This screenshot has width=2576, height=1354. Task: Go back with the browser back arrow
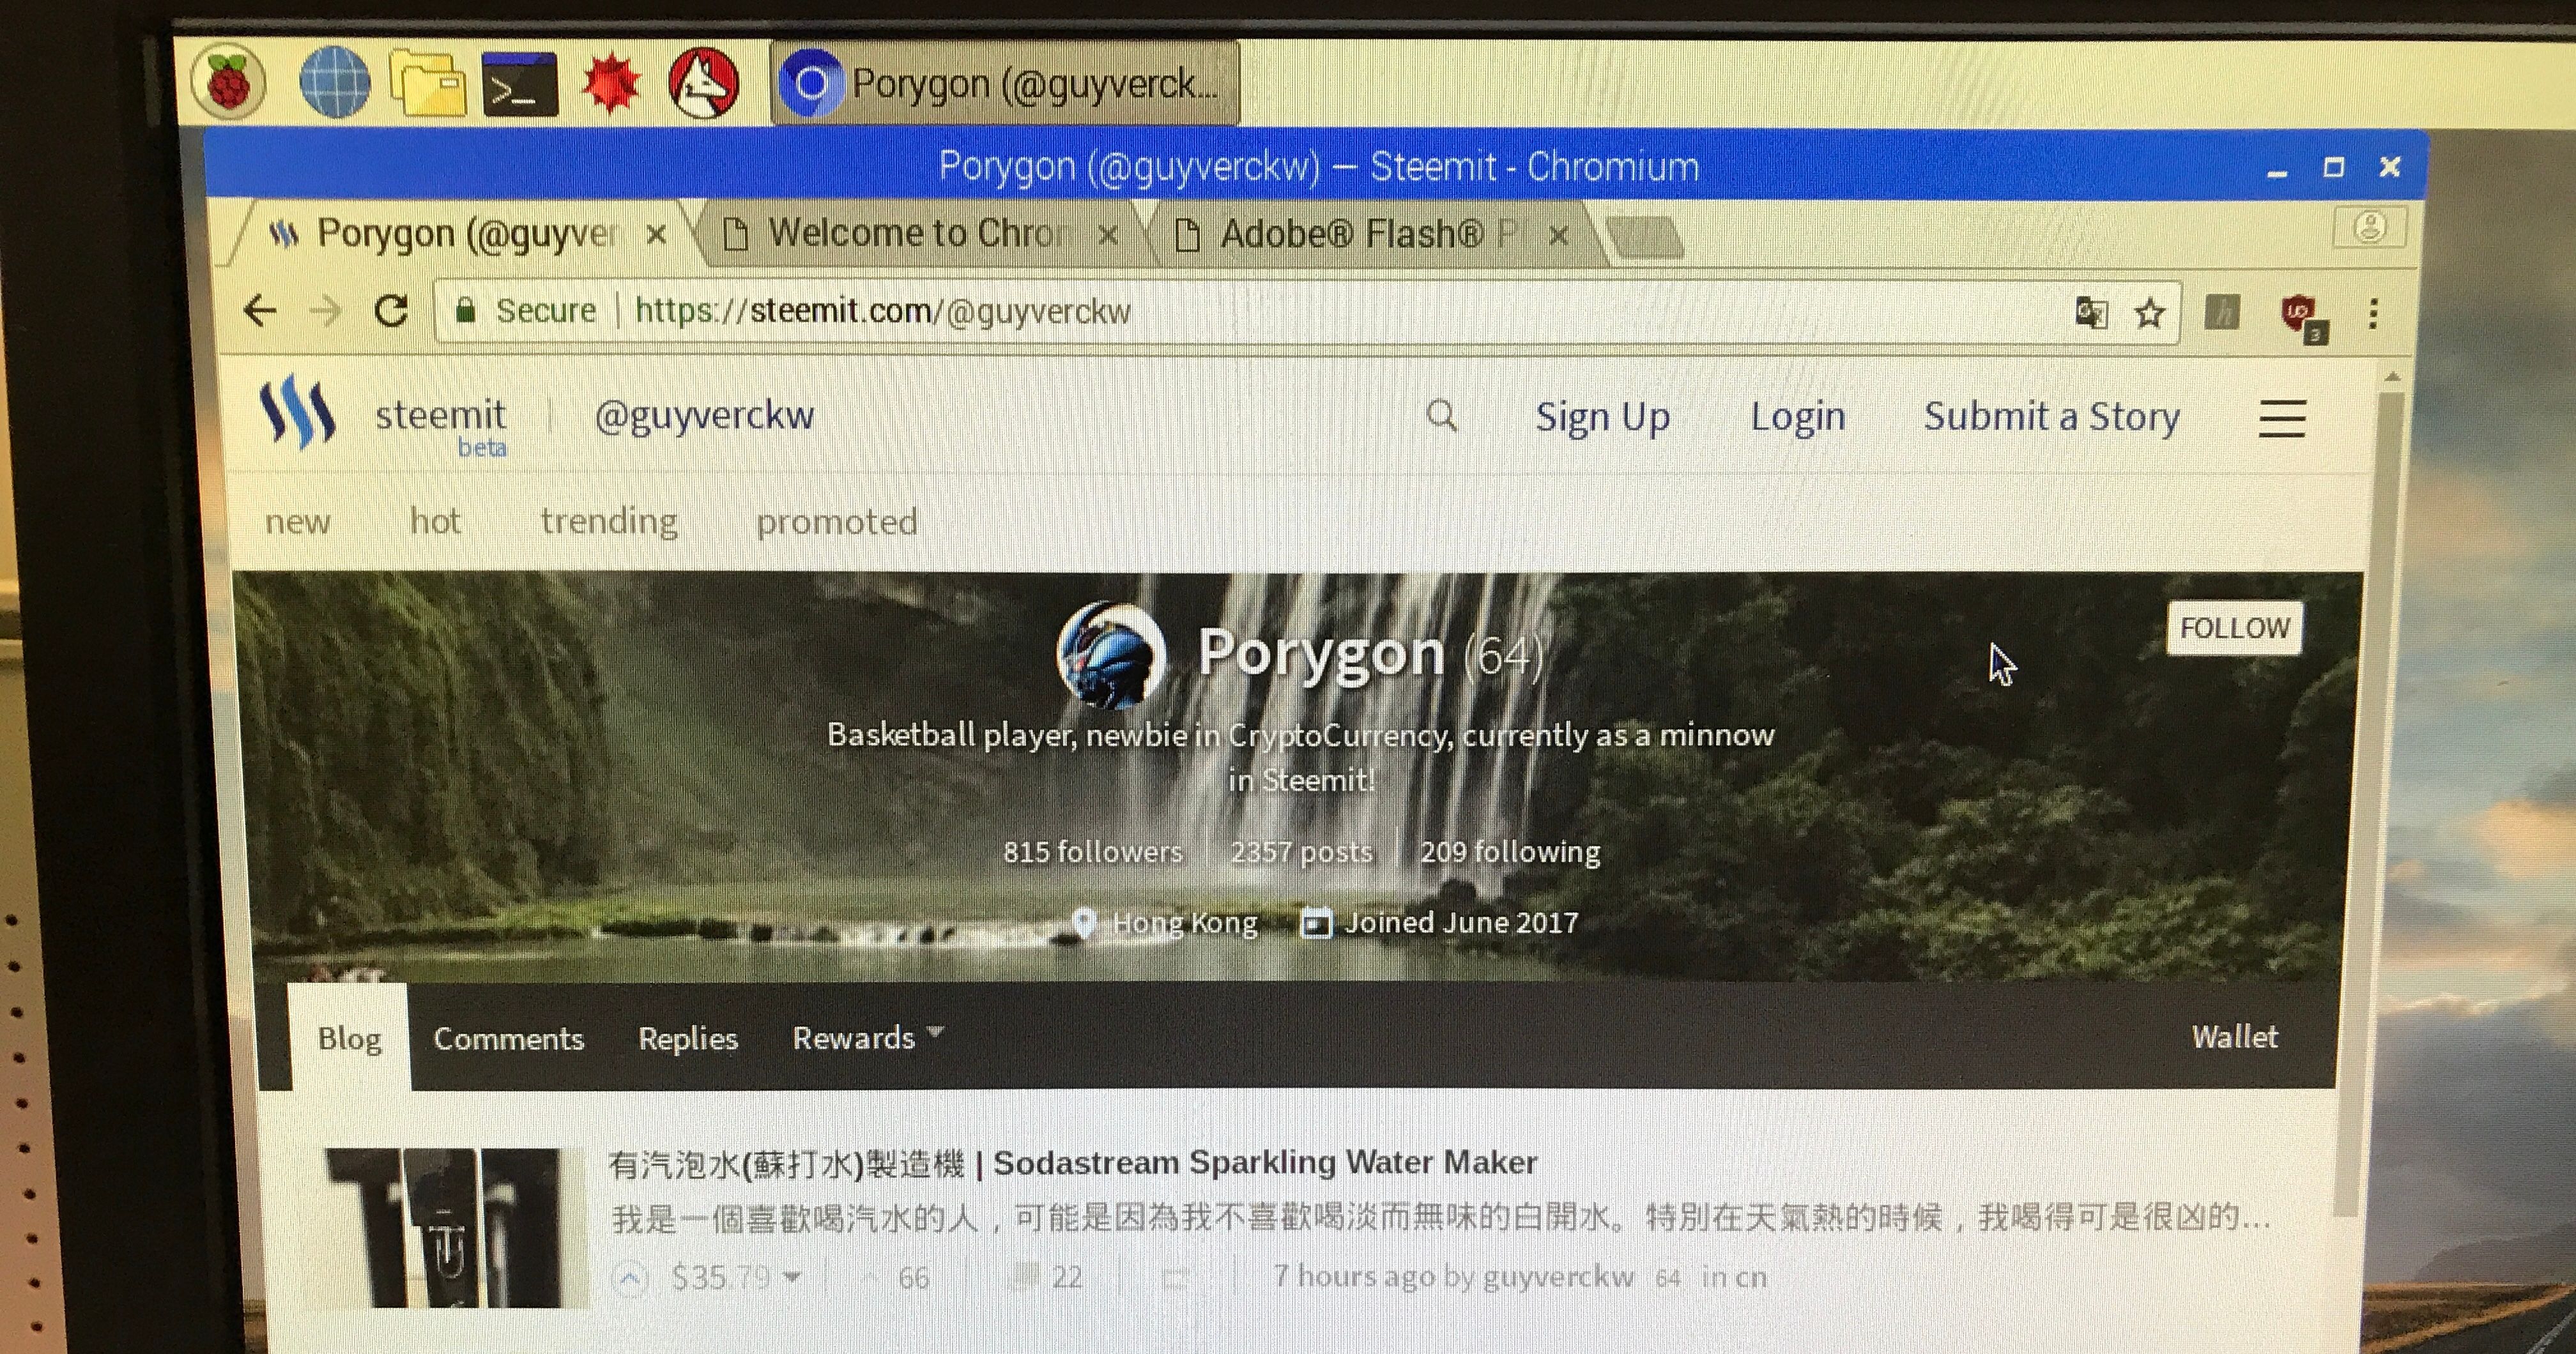[x=259, y=310]
